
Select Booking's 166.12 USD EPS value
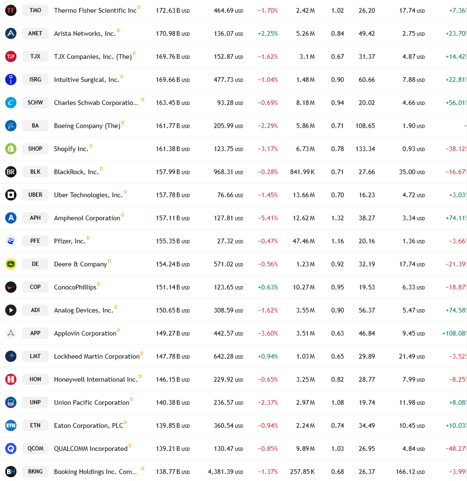click(410, 472)
